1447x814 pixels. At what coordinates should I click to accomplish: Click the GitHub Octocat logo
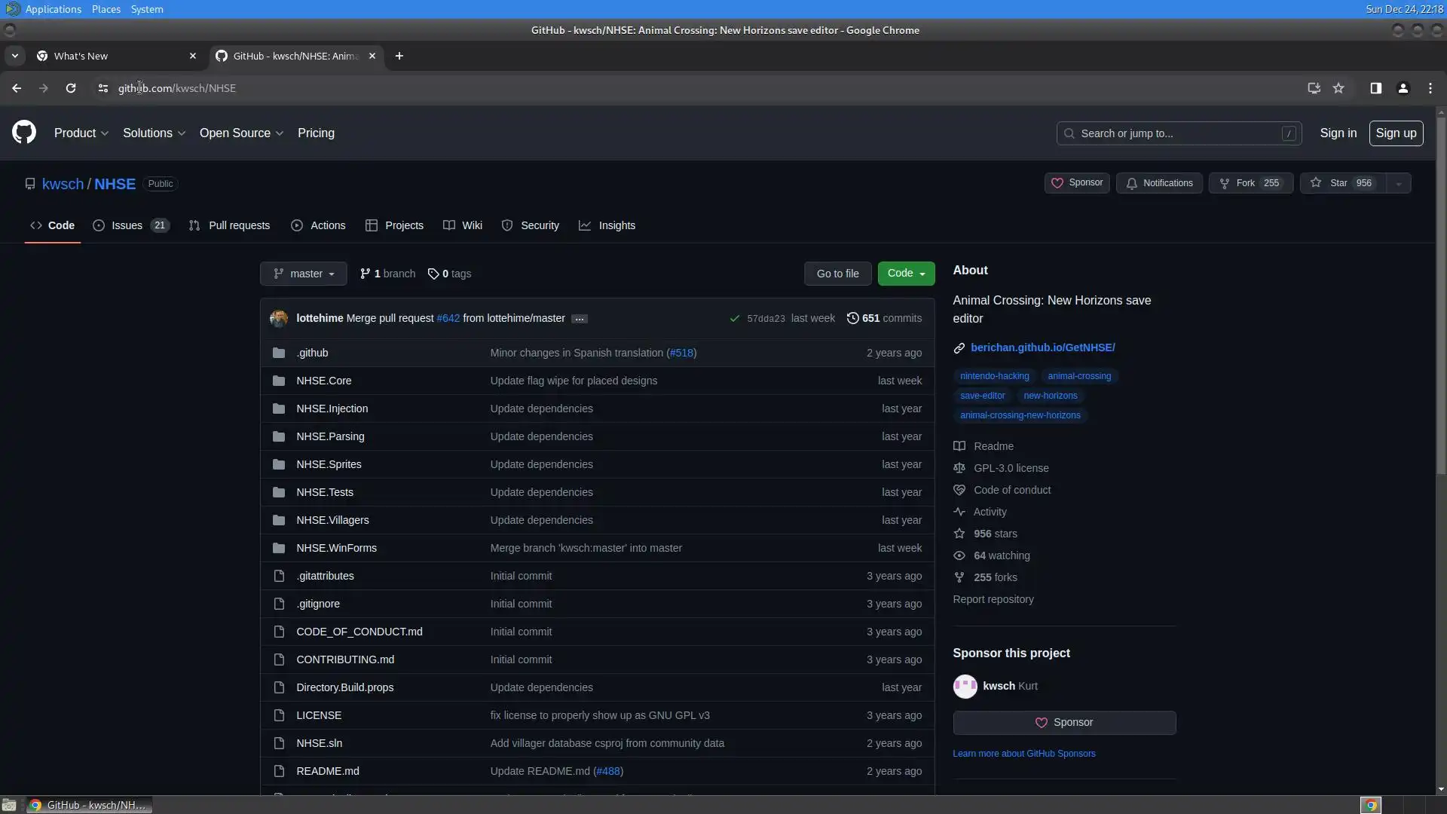click(24, 133)
